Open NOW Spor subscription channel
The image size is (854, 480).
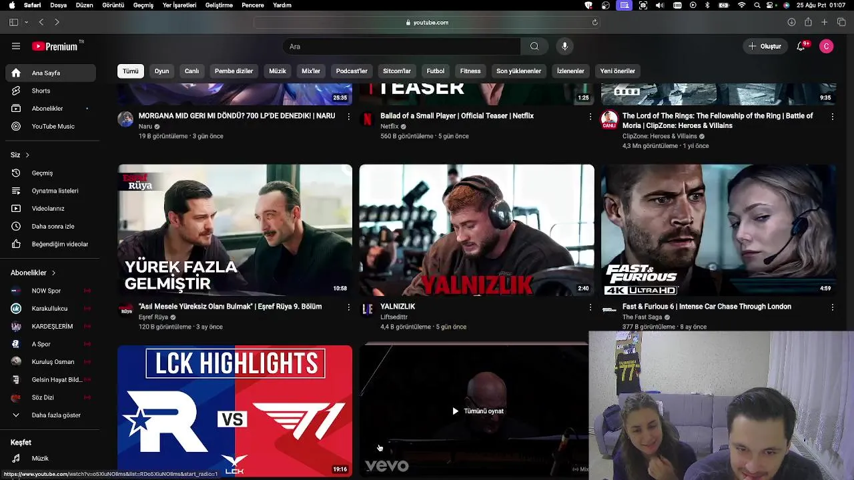[51, 291]
